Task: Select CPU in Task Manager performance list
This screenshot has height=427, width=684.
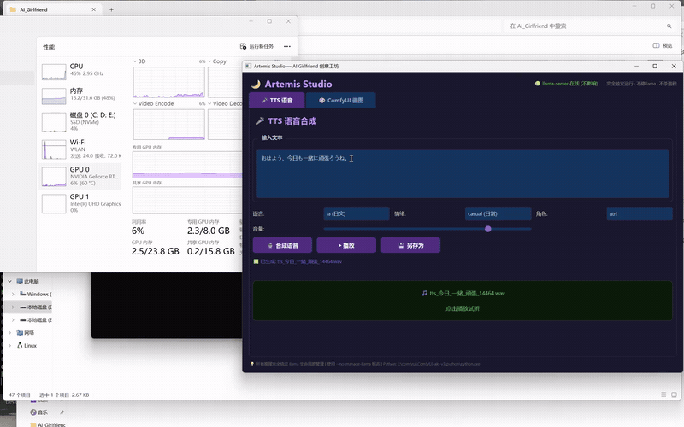Action: (x=80, y=71)
